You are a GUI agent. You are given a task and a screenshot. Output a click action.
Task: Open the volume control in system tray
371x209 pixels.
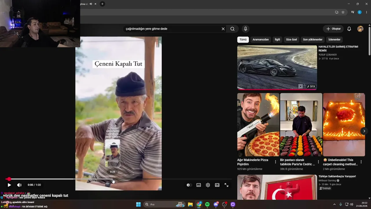352,204
